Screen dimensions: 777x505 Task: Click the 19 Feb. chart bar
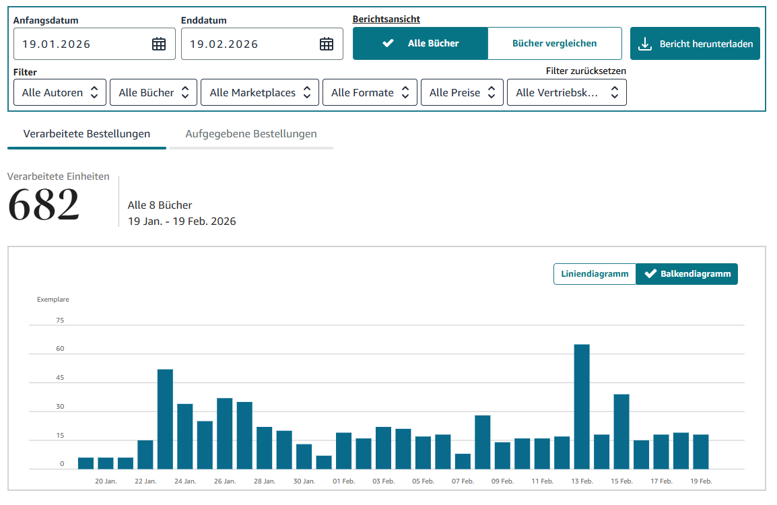701,452
